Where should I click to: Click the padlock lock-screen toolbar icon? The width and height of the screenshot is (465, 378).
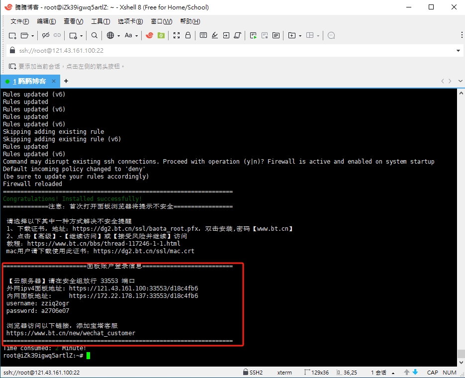point(188,35)
